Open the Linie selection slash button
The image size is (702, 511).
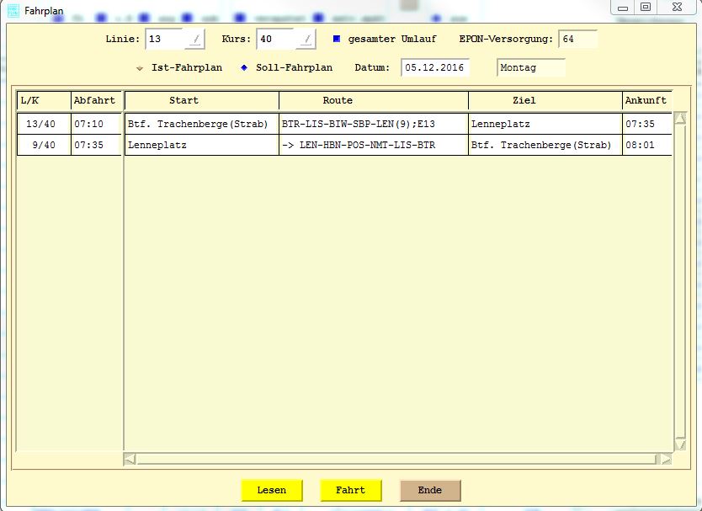(195, 40)
